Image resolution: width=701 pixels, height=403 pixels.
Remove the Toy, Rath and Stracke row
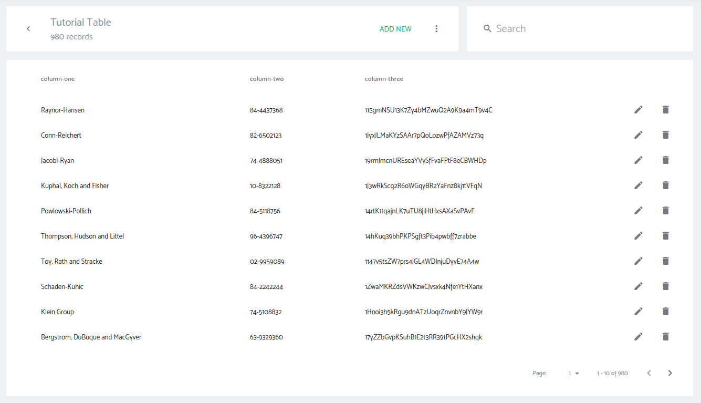pyautogui.click(x=665, y=261)
